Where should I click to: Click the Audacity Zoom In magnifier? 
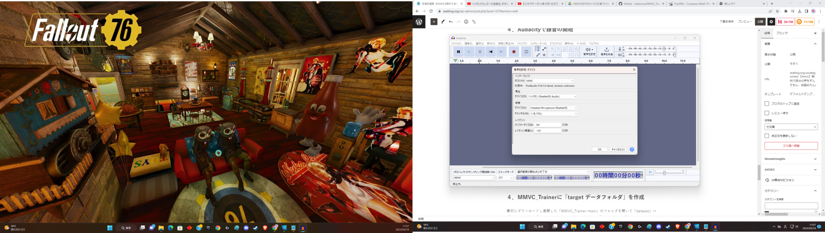coord(553,49)
